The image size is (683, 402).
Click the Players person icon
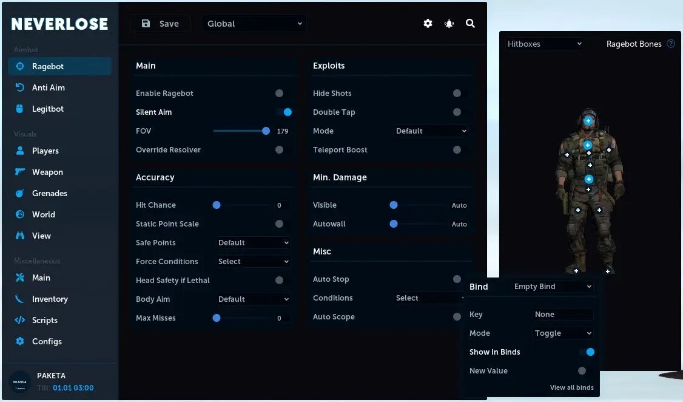[x=20, y=151]
